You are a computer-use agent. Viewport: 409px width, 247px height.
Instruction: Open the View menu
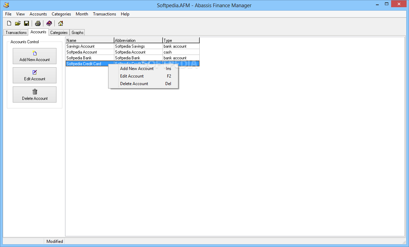tap(20, 14)
